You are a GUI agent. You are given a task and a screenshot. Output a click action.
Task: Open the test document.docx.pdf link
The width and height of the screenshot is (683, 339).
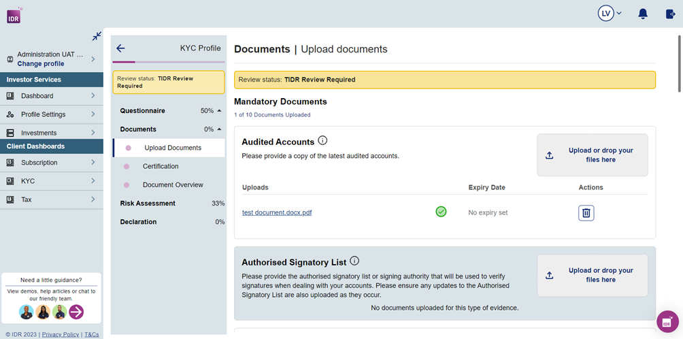click(x=277, y=212)
